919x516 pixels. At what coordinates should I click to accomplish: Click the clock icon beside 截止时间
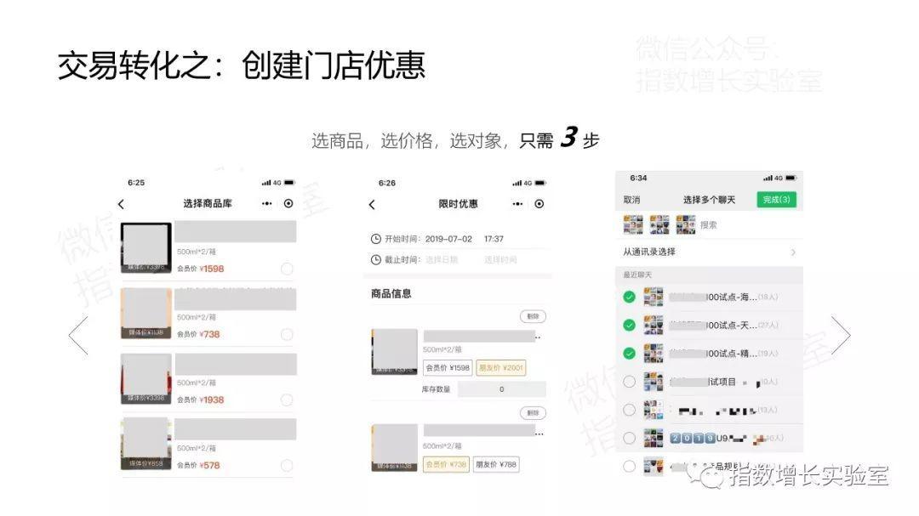point(376,259)
